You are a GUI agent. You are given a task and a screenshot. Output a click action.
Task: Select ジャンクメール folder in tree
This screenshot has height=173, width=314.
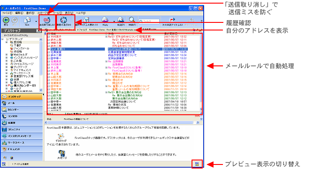(x=21, y=48)
